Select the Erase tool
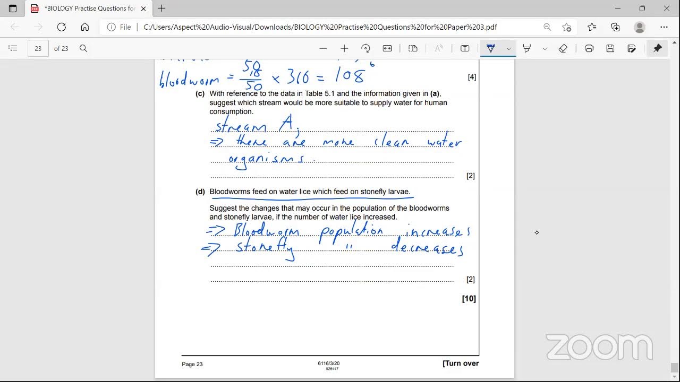The width and height of the screenshot is (680, 382). pyautogui.click(x=563, y=48)
